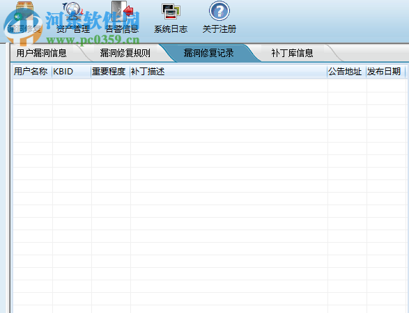Click the 系统日志 toolbar label
Screen dimensions: 409x313
[171, 29]
